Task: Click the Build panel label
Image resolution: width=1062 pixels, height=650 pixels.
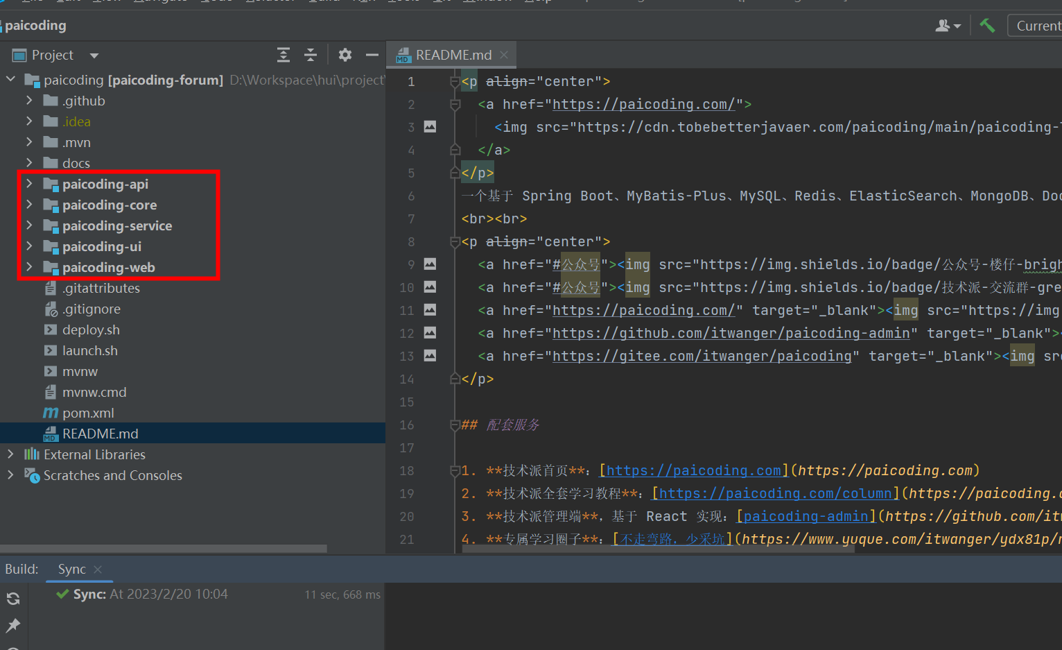Action: click(x=21, y=569)
